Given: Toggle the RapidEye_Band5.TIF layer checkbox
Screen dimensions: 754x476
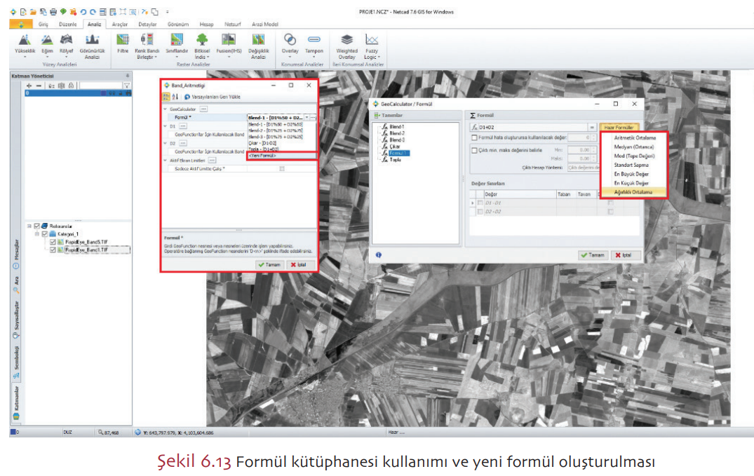Looking at the screenshot, I should tap(53, 242).
